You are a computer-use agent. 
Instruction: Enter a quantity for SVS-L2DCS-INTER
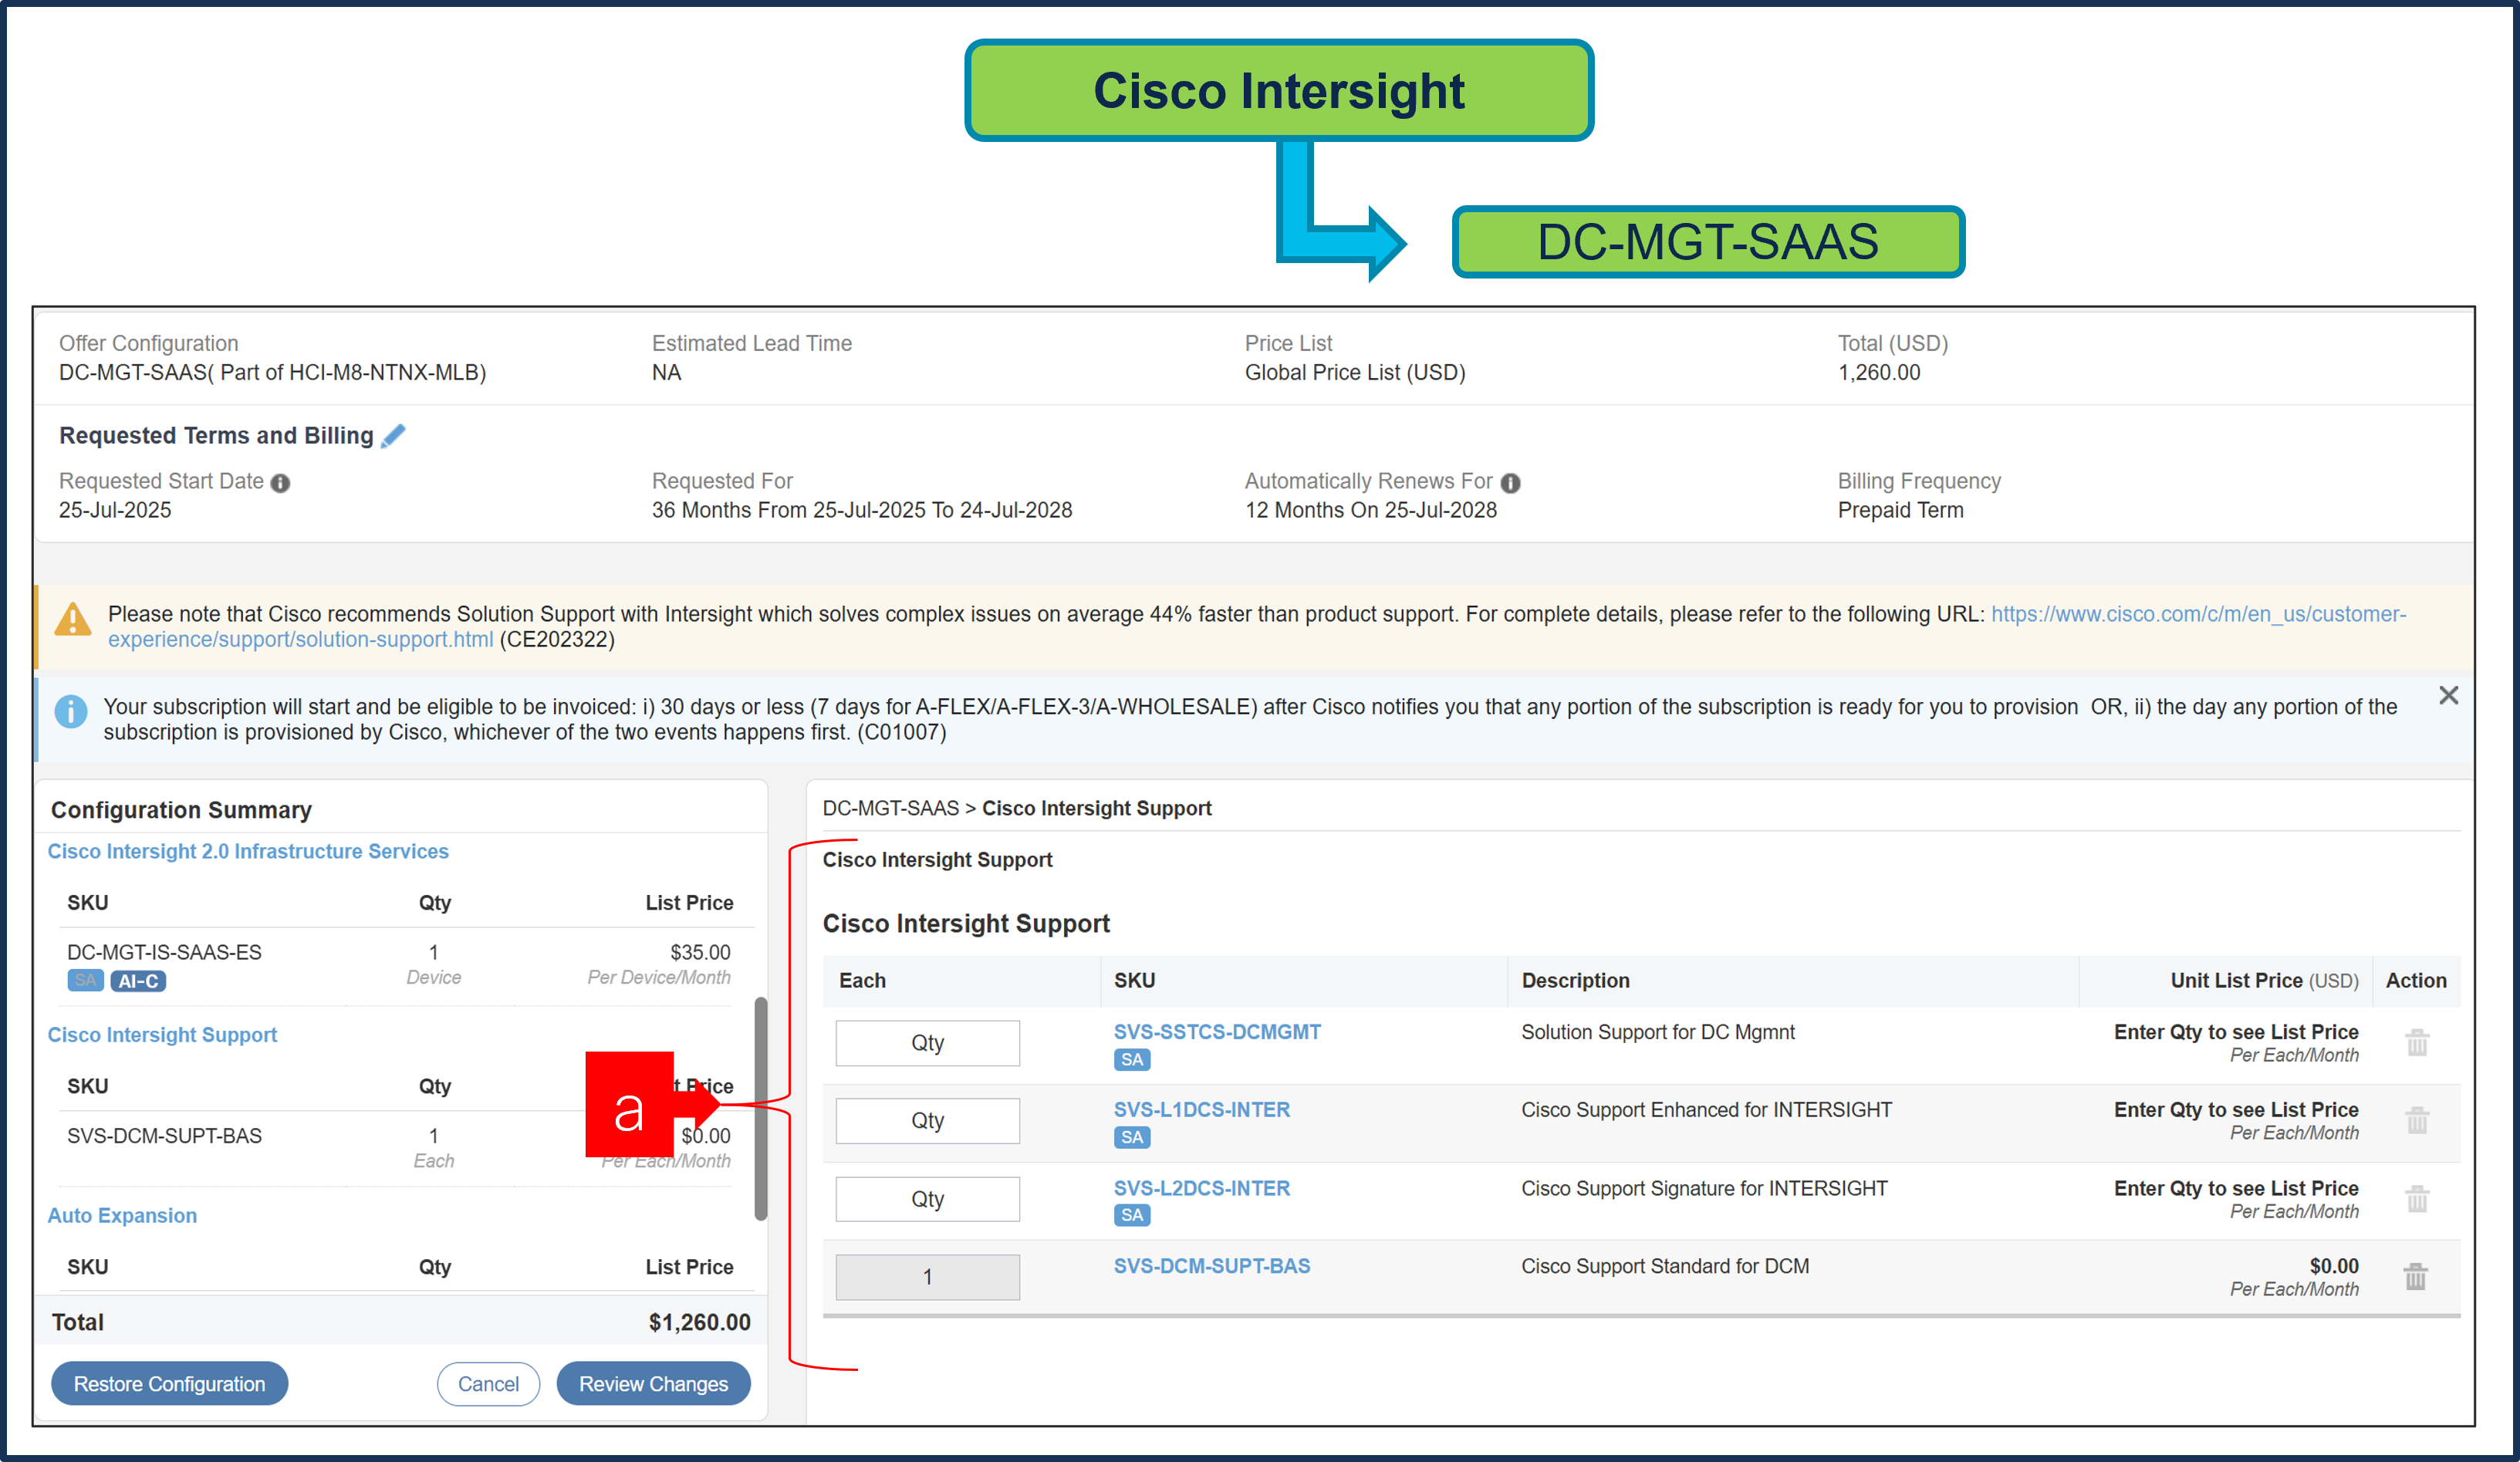pos(927,1198)
